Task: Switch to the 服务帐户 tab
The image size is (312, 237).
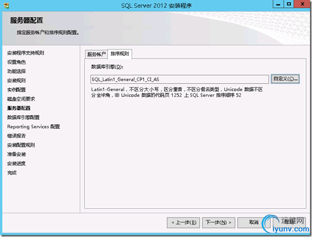Action: (96, 54)
